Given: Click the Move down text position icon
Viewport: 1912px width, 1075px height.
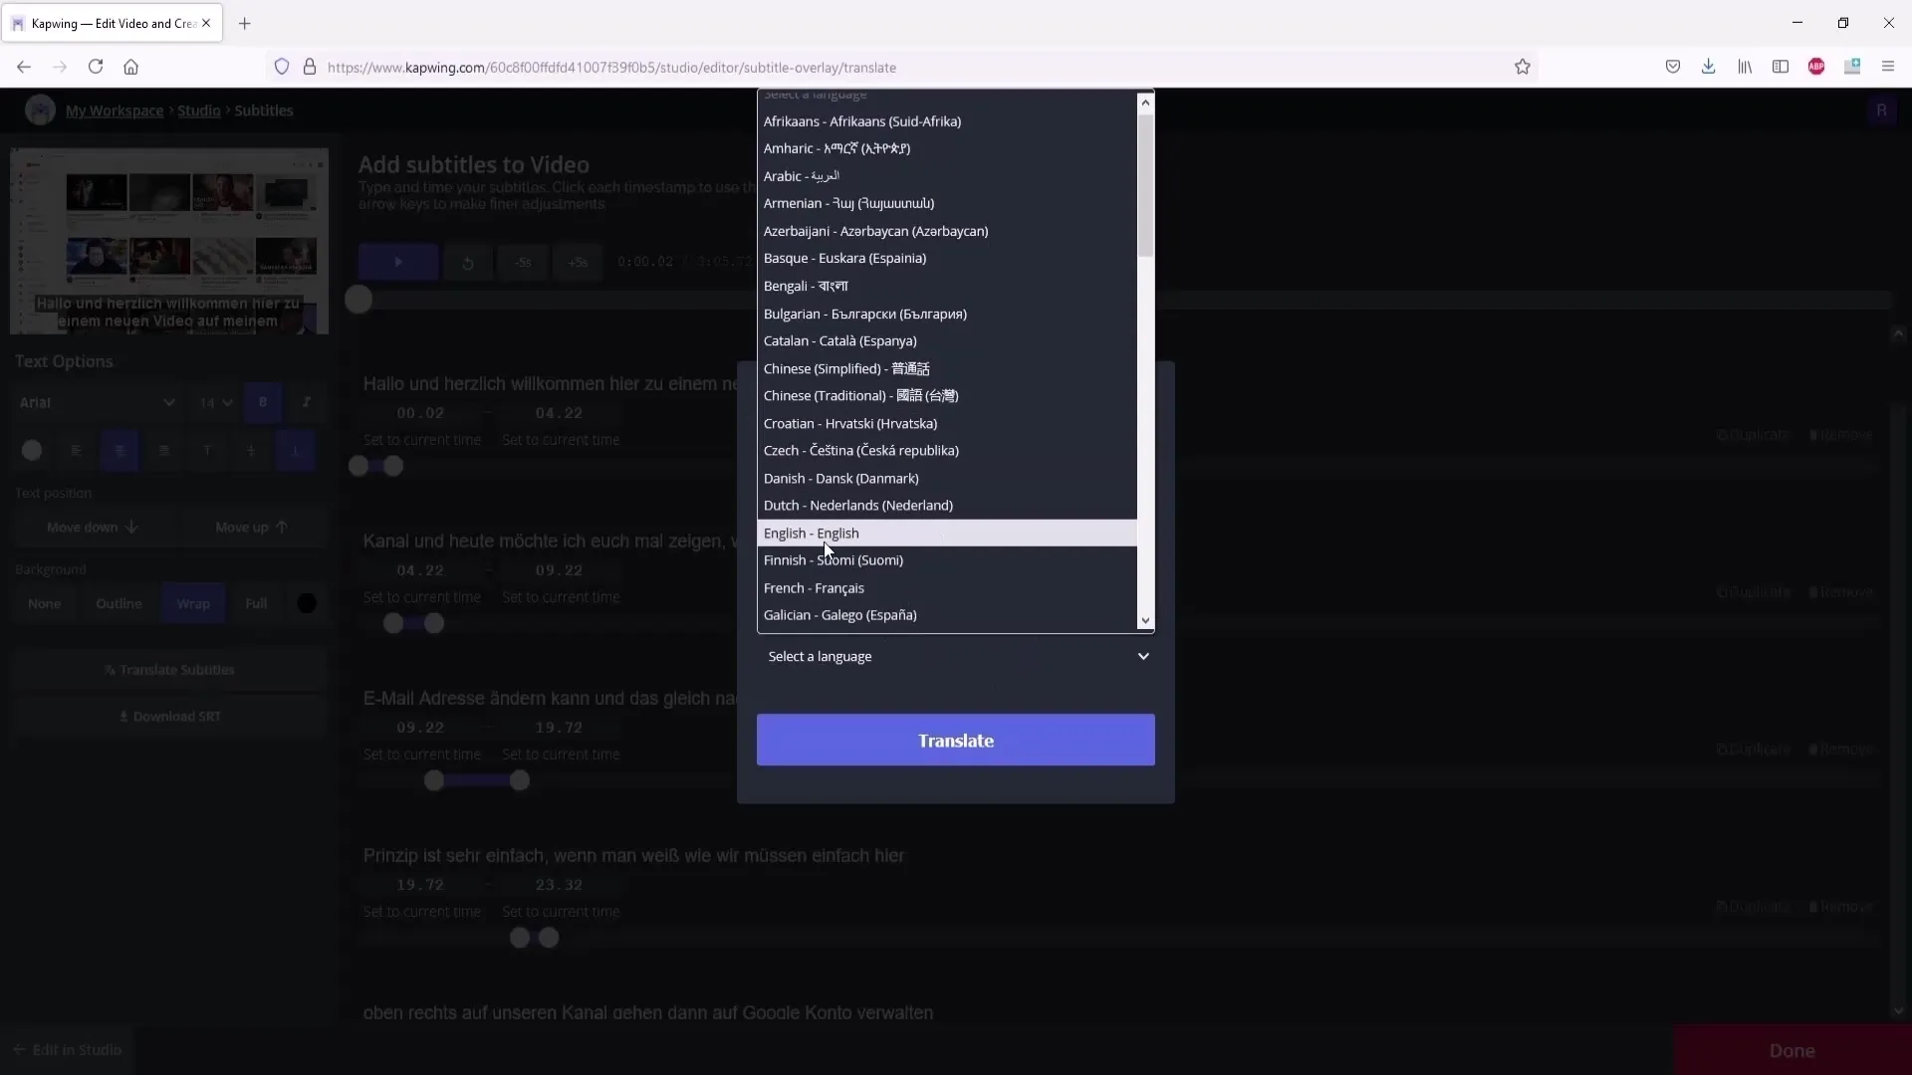Looking at the screenshot, I should [92, 527].
